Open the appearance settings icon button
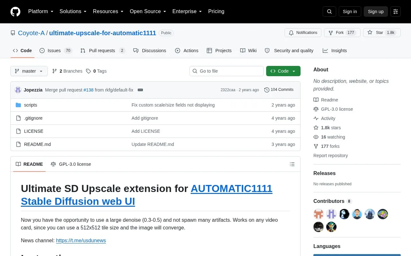411x256 pixels. click(396, 12)
